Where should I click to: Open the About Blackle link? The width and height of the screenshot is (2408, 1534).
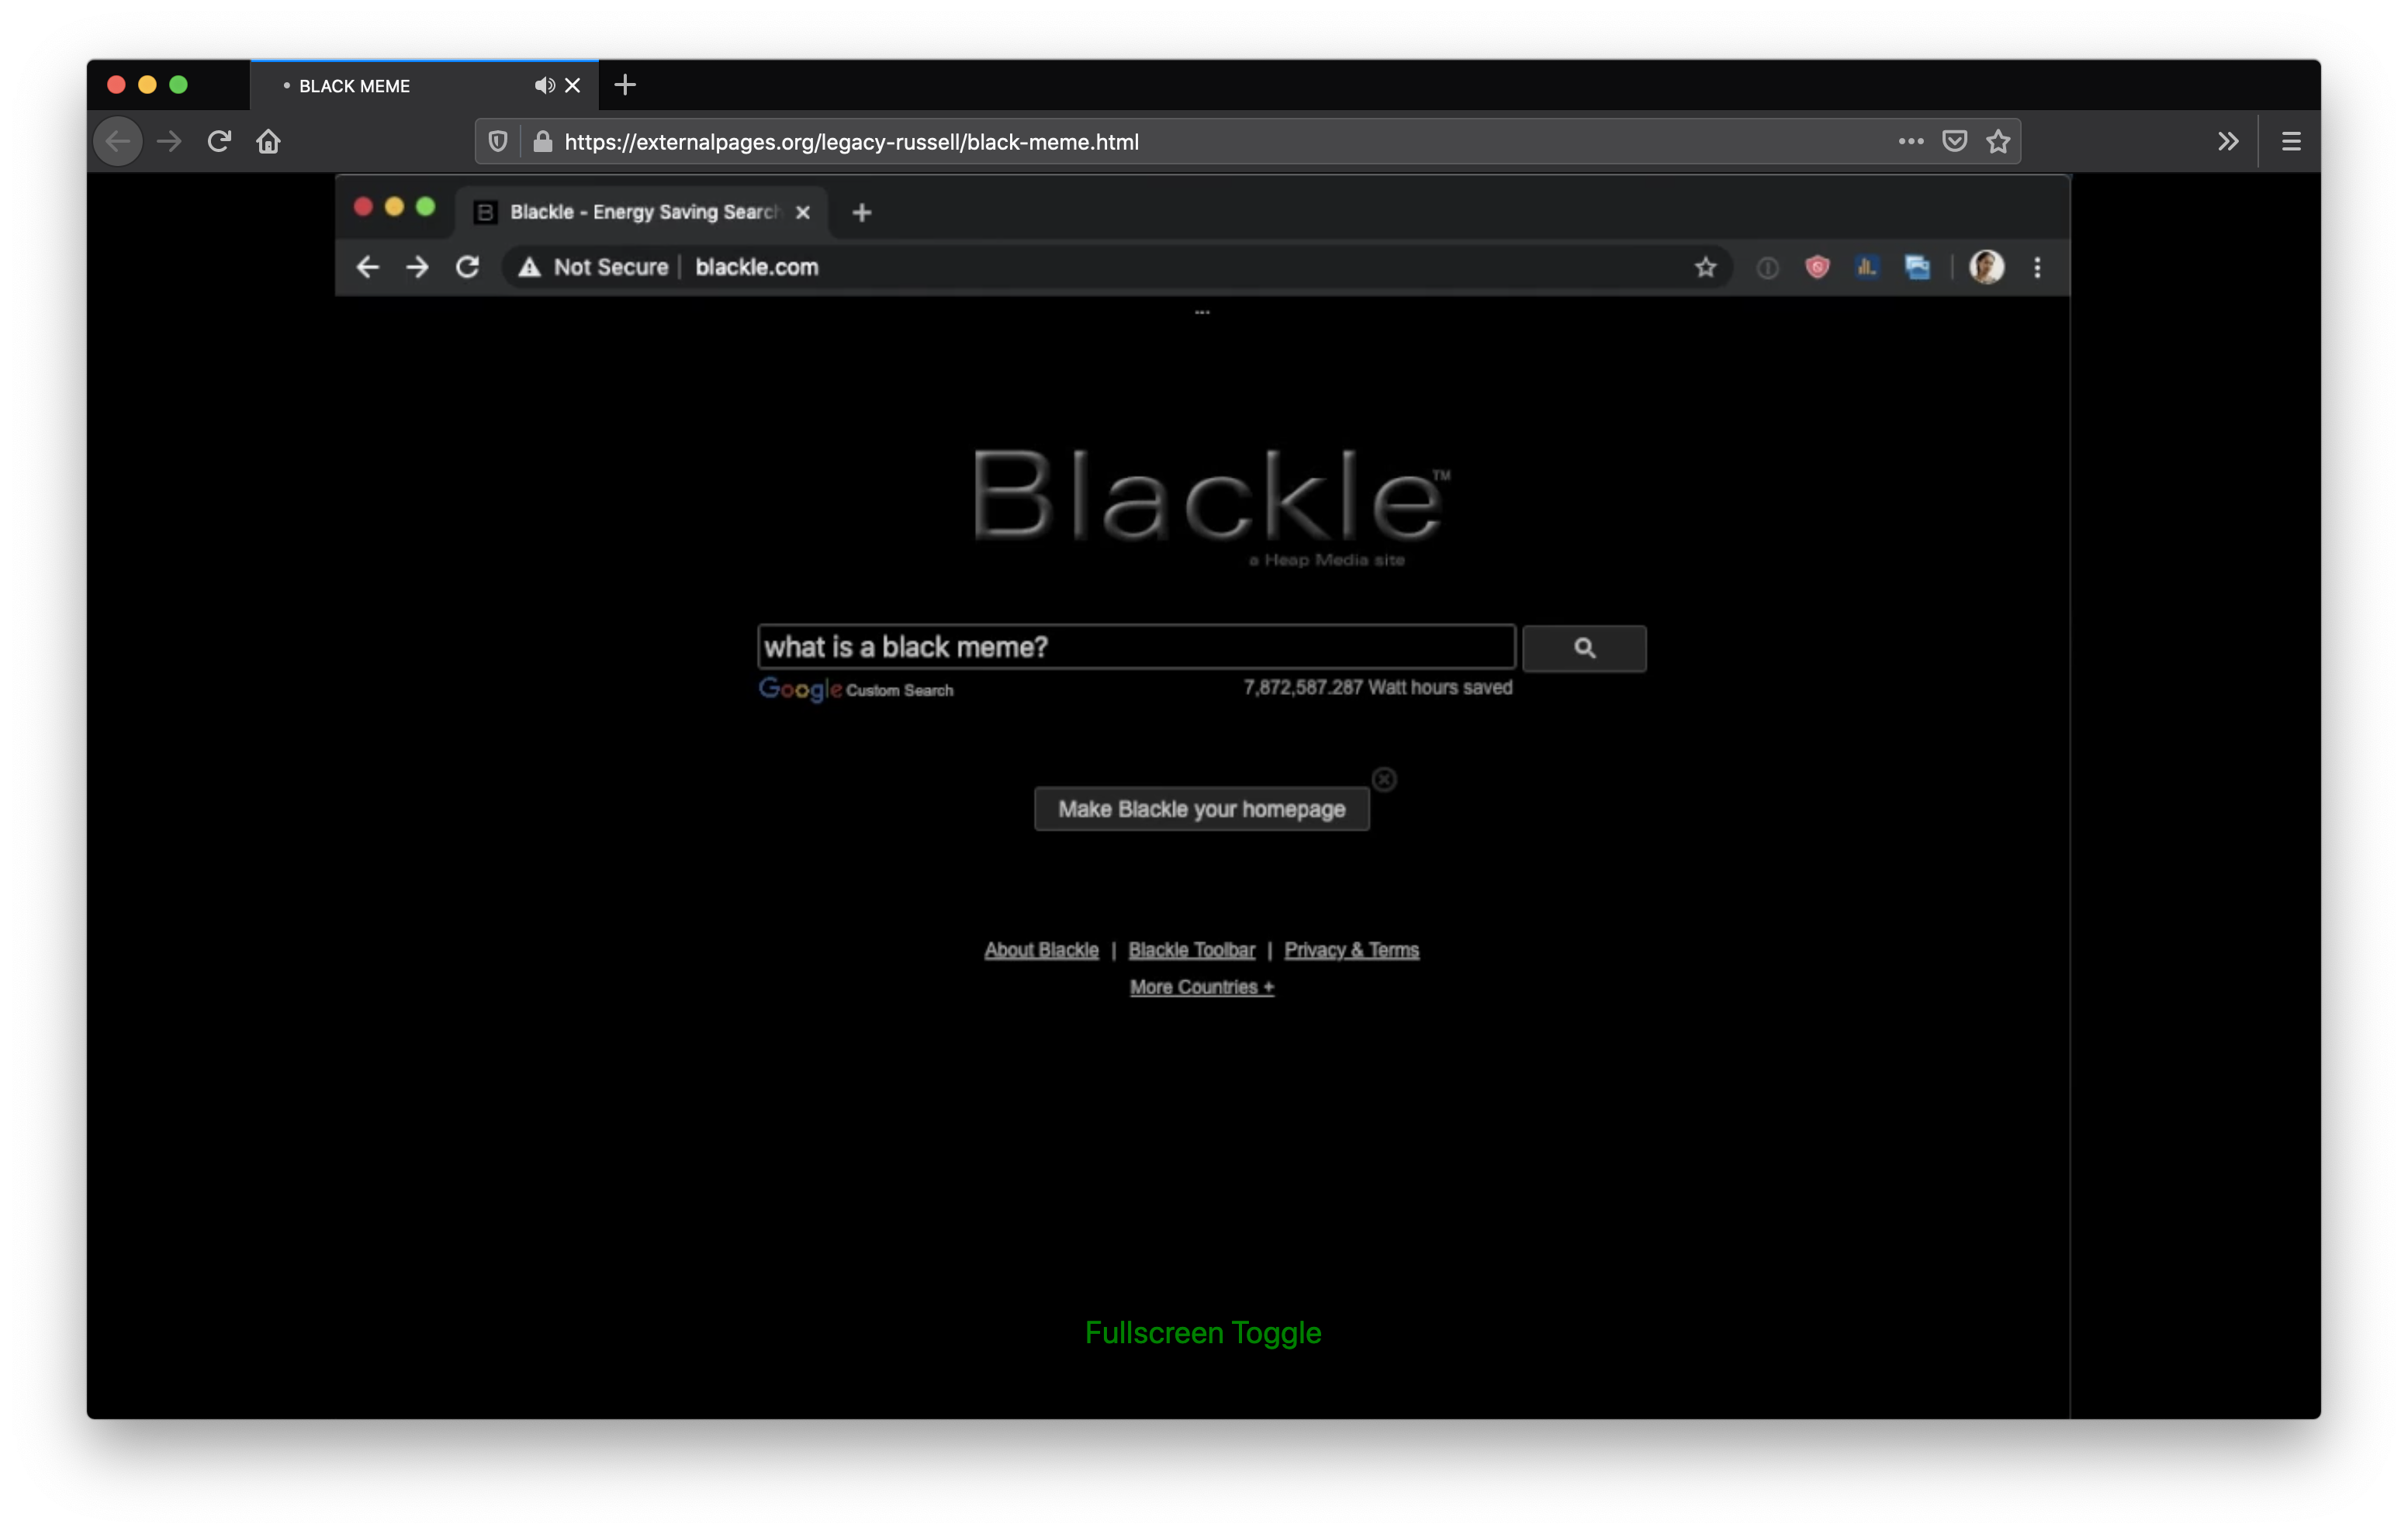[1041, 950]
